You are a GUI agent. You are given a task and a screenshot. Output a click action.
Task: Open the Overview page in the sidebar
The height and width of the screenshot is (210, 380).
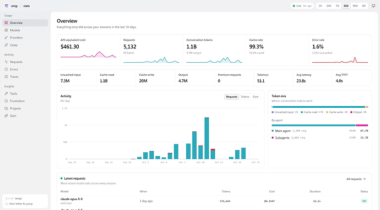click(x=25, y=23)
